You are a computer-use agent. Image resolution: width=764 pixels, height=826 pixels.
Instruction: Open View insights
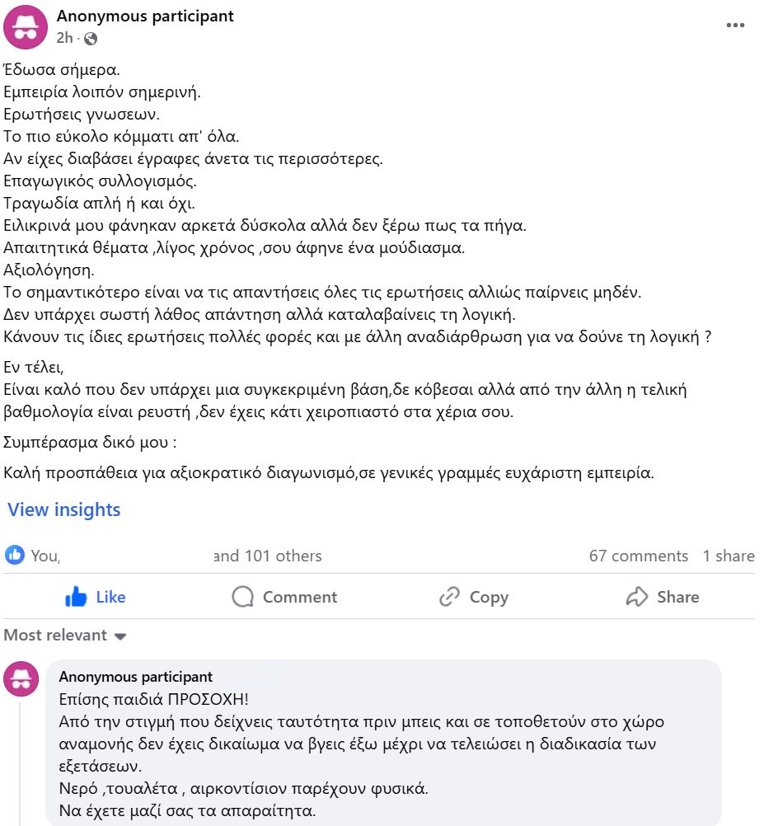tap(63, 509)
